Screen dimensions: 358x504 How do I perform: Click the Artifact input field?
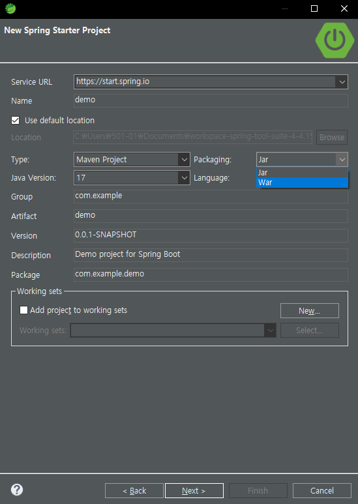click(x=211, y=216)
